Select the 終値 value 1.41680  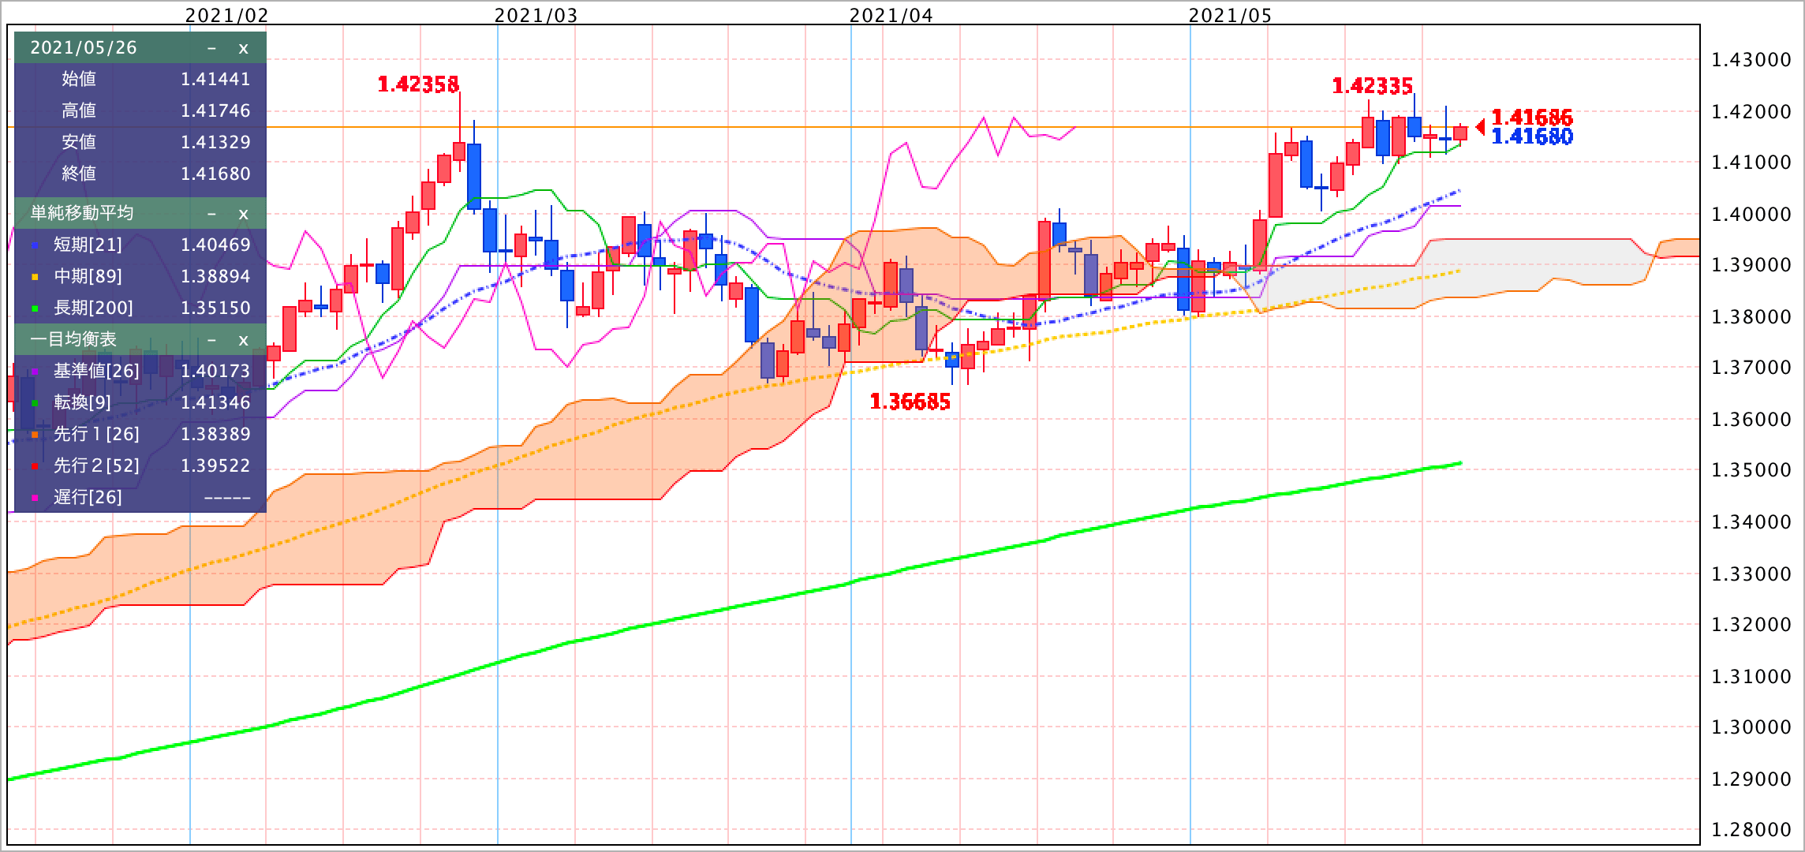coord(215,174)
